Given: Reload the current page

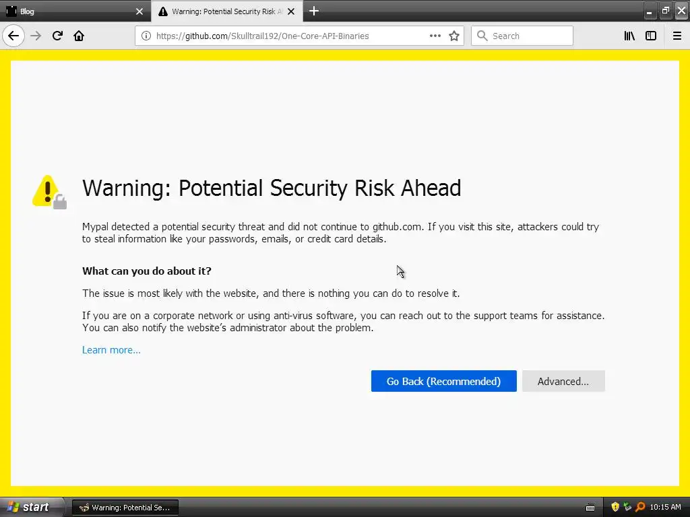Looking at the screenshot, I should tap(57, 36).
